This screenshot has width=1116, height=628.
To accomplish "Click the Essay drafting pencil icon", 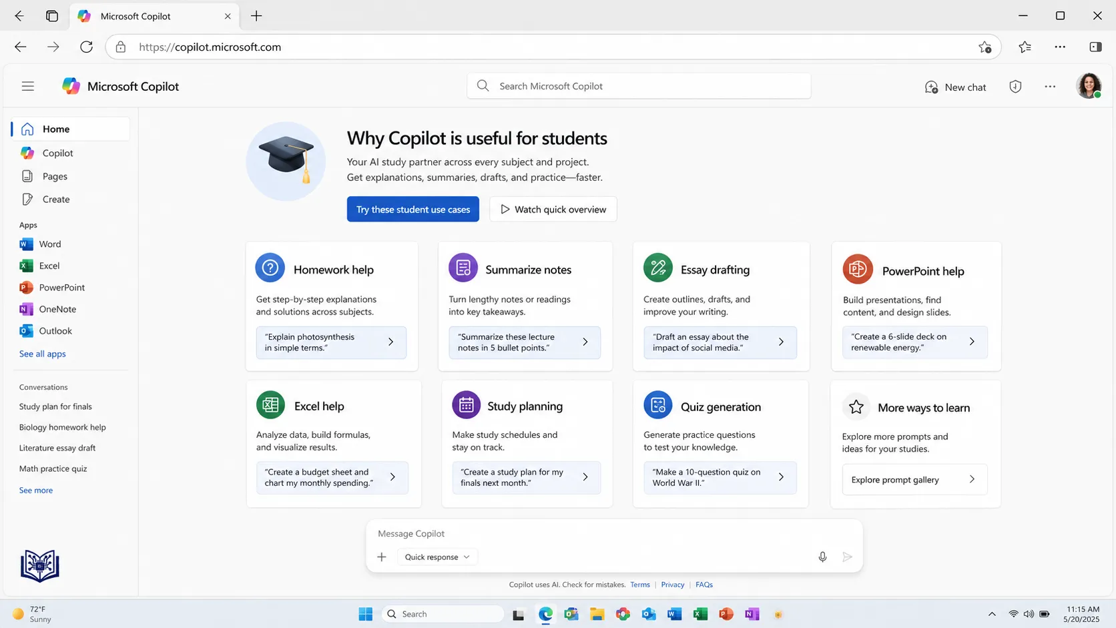I will (658, 268).
